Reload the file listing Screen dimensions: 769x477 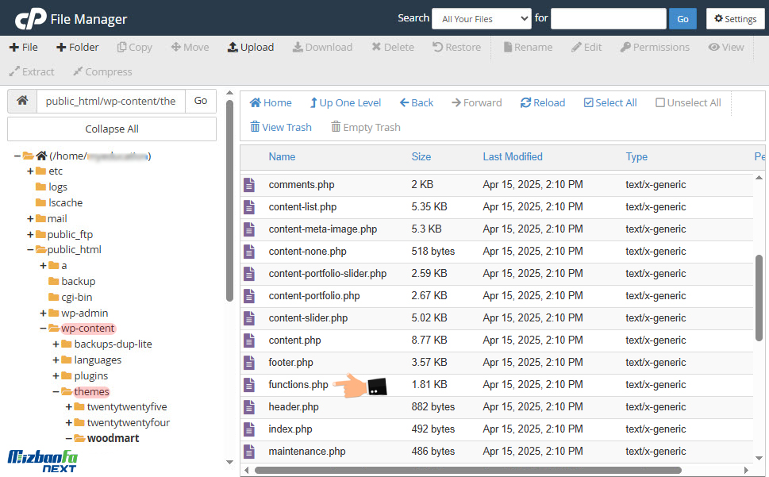(x=543, y=103)
